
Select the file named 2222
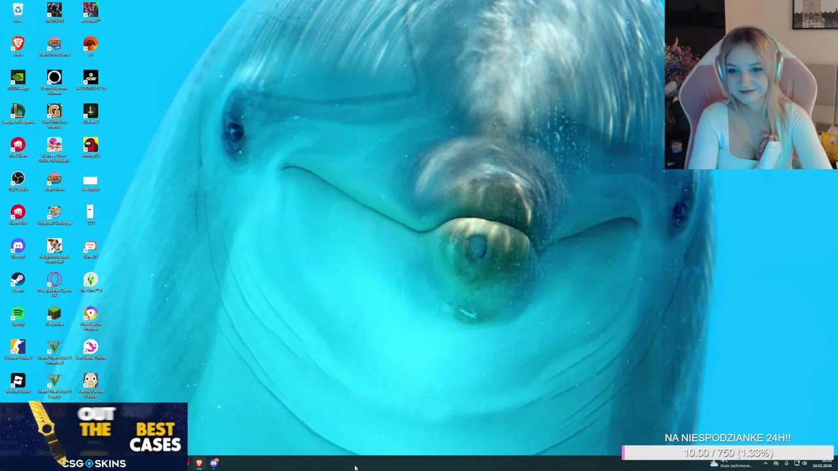pos(90,215)
